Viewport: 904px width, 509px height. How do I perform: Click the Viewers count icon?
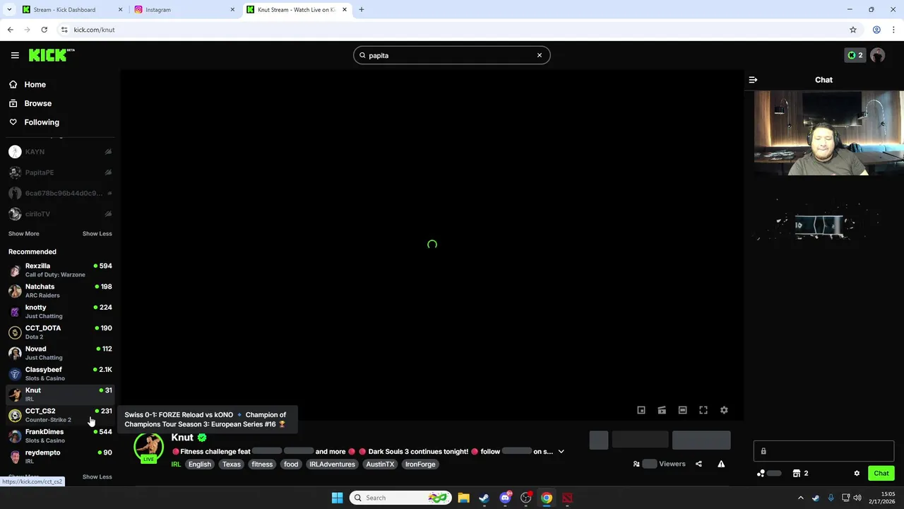[x=636, y=464]
